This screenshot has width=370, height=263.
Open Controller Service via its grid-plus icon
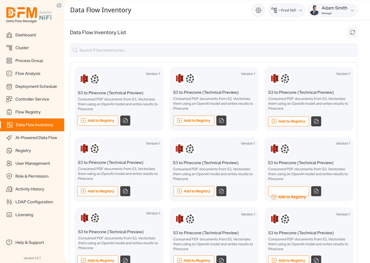(9, 99)
